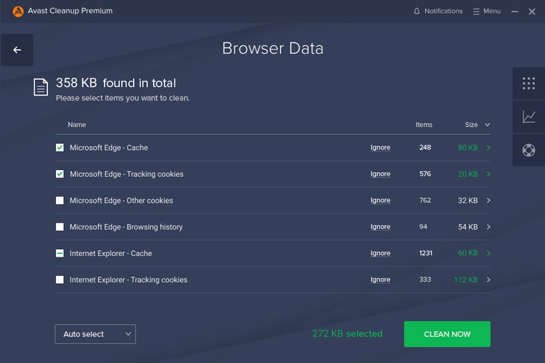Toggle sort direction arrow next to Size
This screenshot has height=363, width=545.
click(487, 125)
